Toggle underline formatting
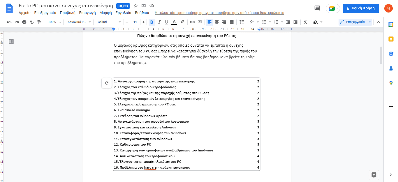 [166, 22]
